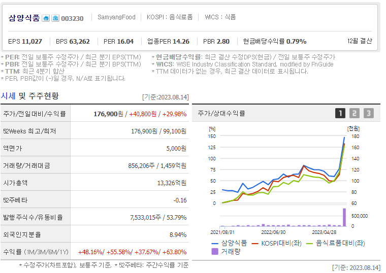Select the daily change +40,800원
Screen dimensions: 386x273
(143, 114)
